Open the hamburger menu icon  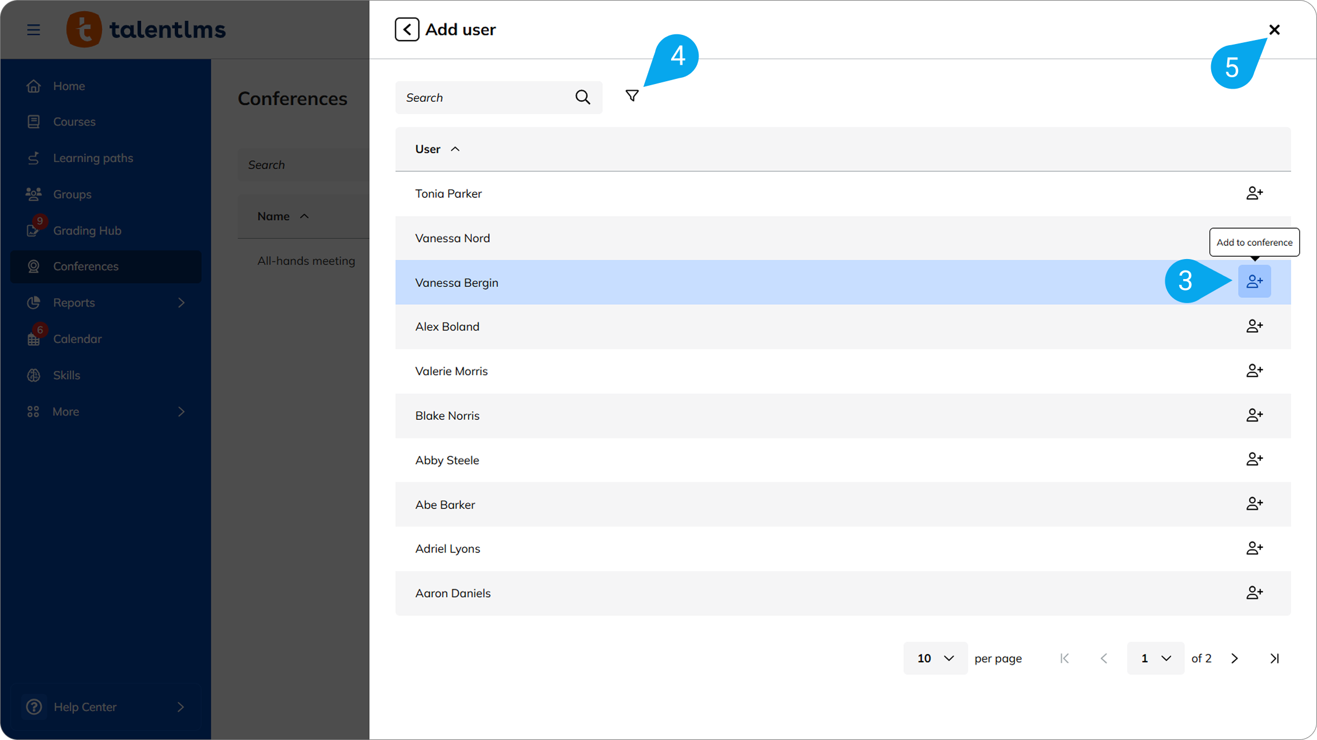[34, 30]
